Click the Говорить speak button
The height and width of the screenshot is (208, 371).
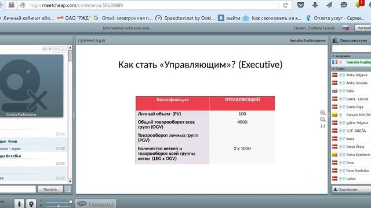95,204
